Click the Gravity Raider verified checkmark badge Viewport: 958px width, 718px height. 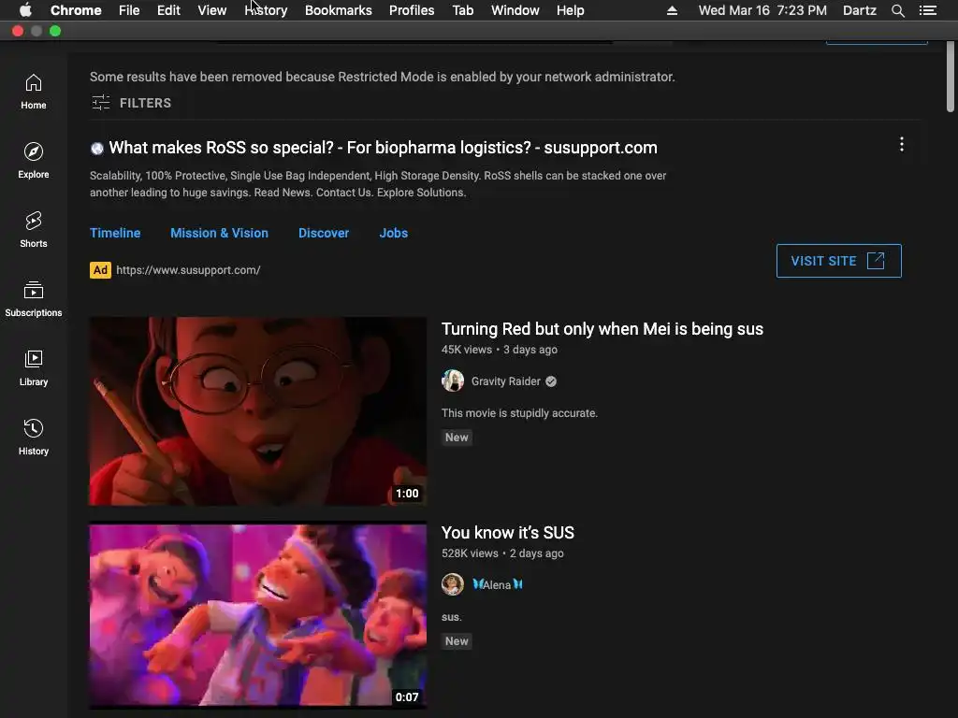(551, 381)
